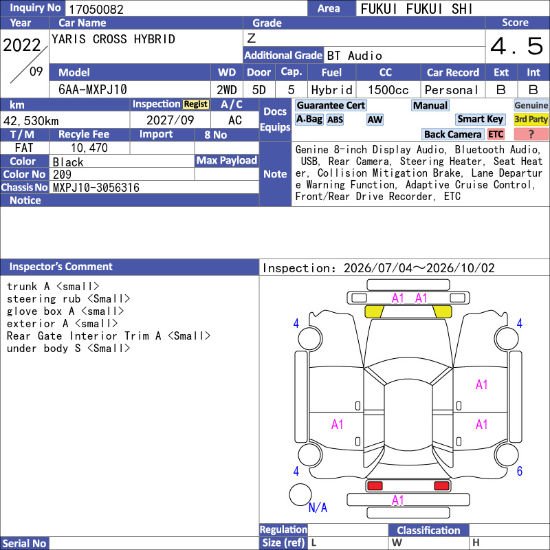Click the Guarantee Cert badge
The width and height of the screenshot is (550, 550).
pyautogui.click(x=331, y=105)
